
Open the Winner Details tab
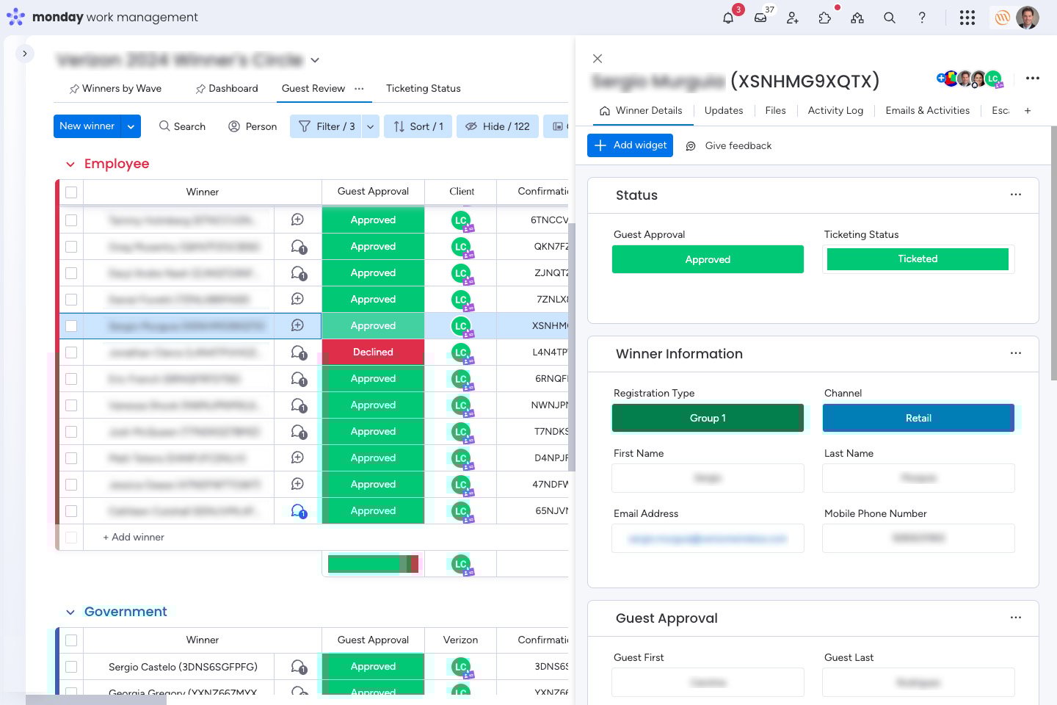coord(641,111)
